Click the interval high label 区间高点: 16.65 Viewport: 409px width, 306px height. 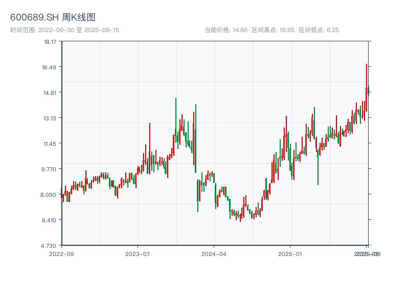[x=273, y=30]
